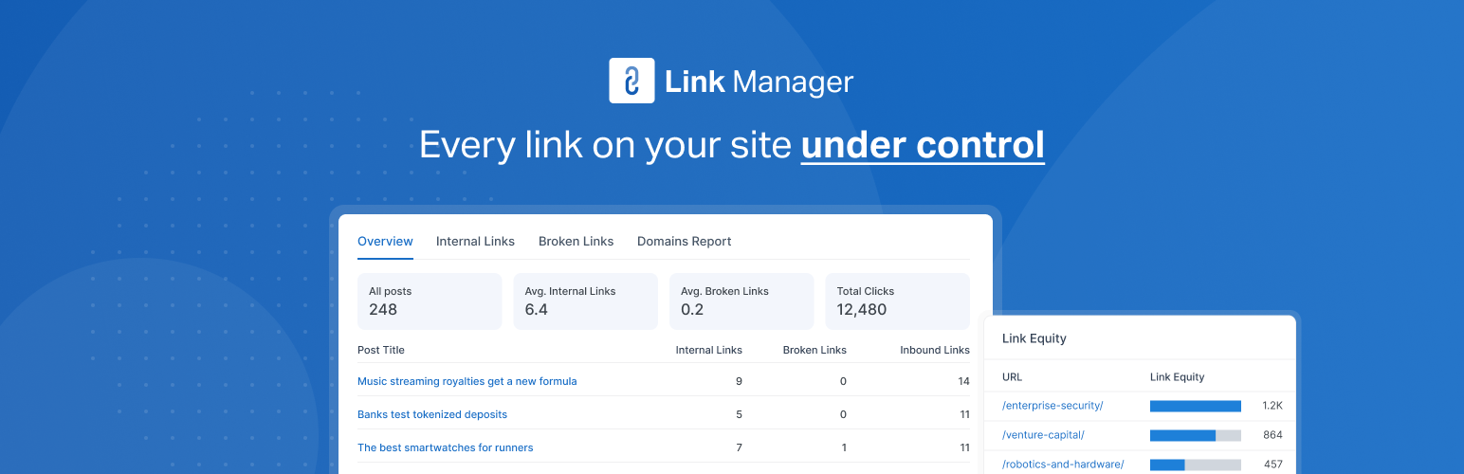Click internal links value 5 for Banks row
The height and width of the screenshot is (474, 1464).
739,414
